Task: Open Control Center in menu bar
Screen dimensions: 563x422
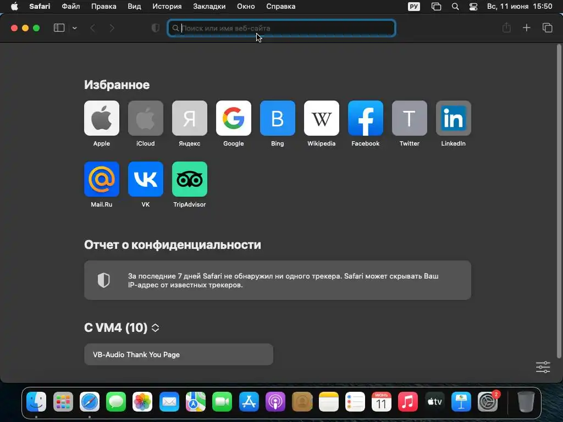Action: pos(473,7)
